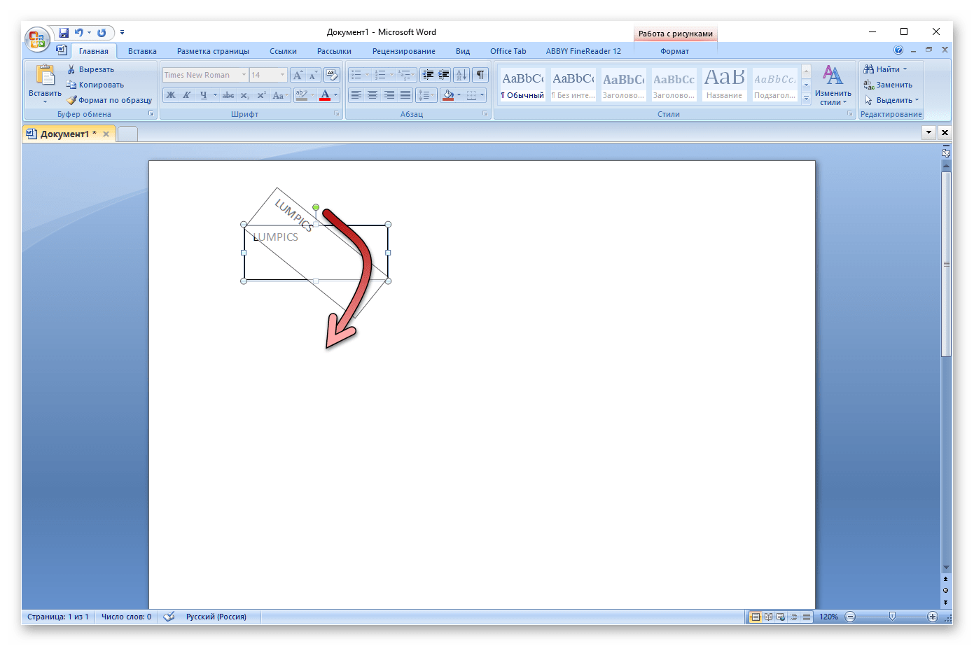Open the font color dropdown arrow
Image resolution: width=974 pixels, height=646 pixels.
click(x=336, y=95)
